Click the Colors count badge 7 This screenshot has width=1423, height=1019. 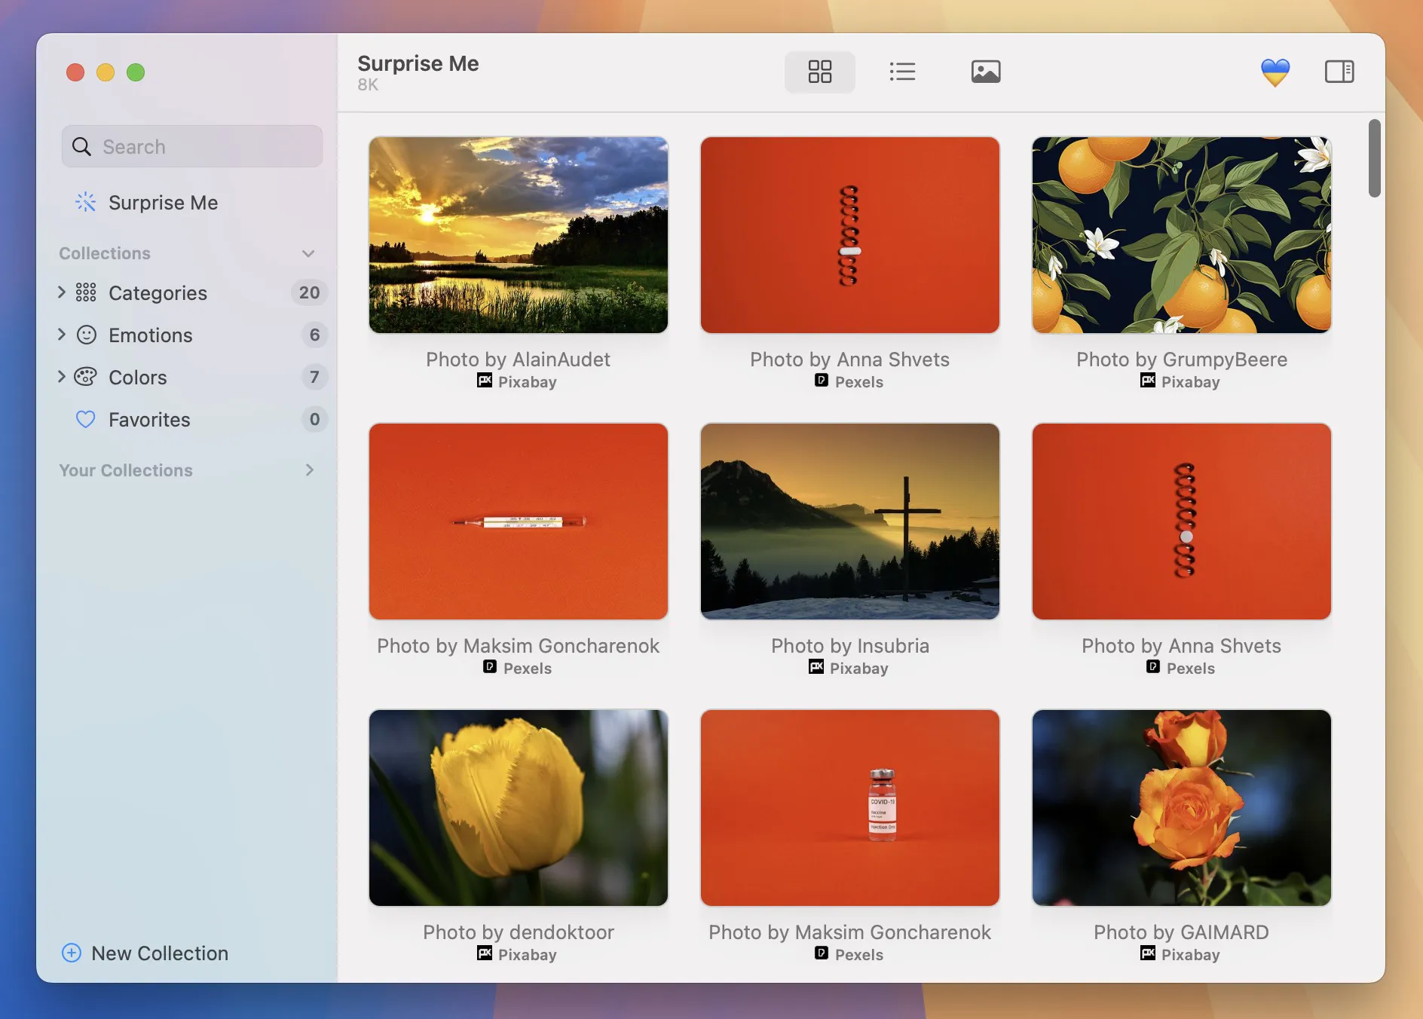coord(314,377)
